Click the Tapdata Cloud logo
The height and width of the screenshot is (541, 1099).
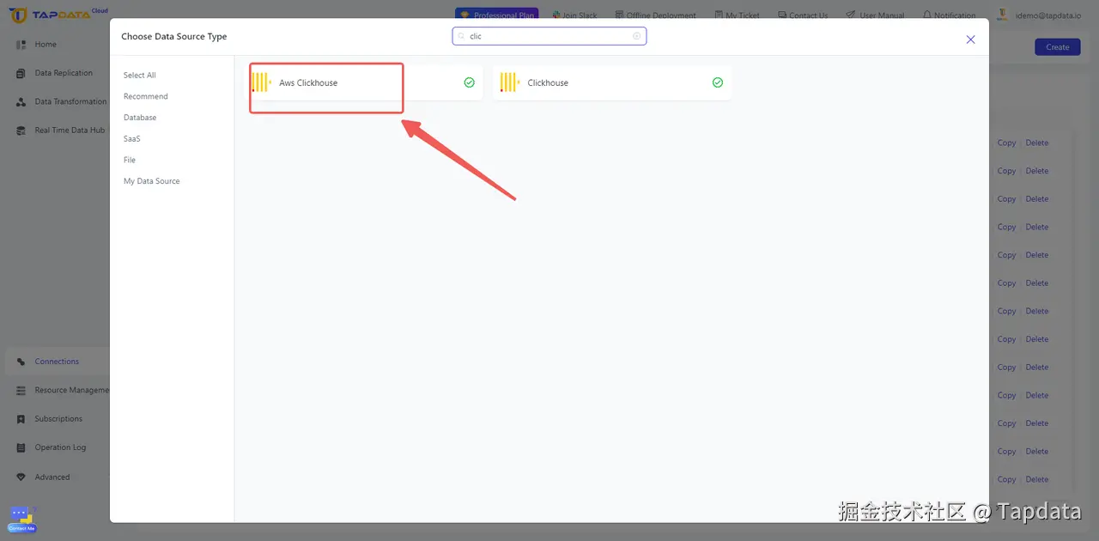58,15
